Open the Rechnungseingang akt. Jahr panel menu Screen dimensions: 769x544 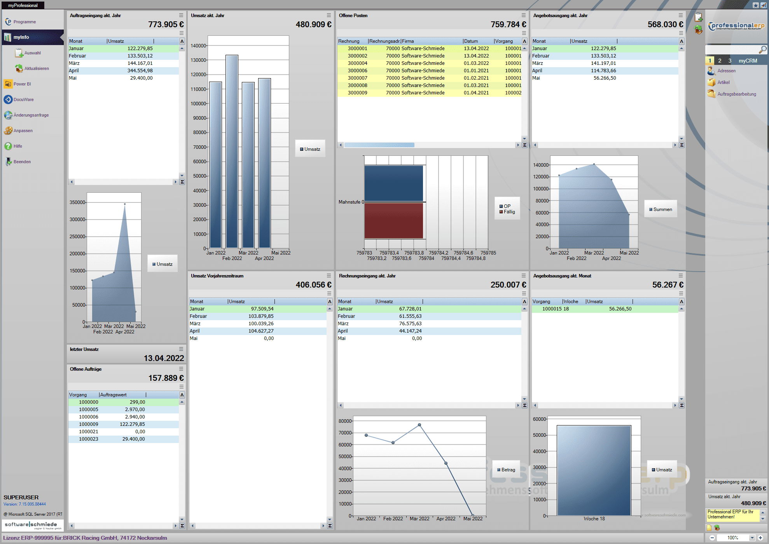tap(524, 275)
